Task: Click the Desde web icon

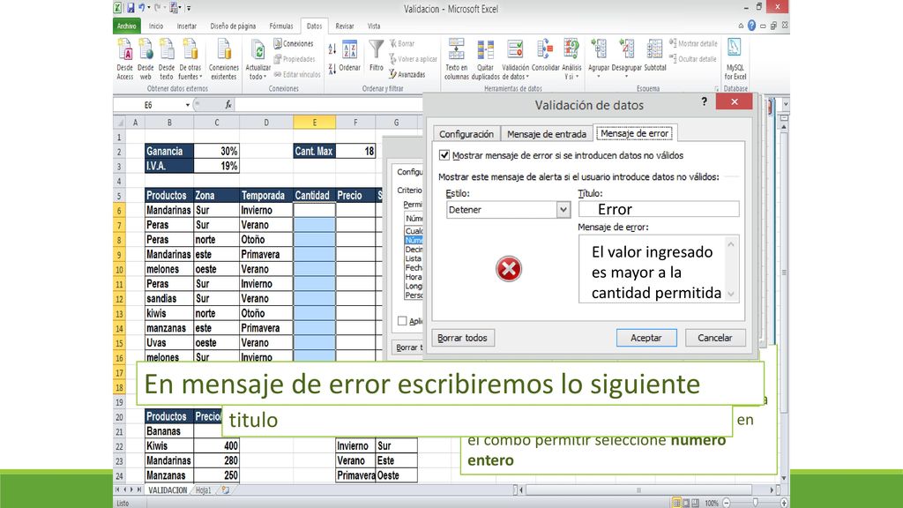Action: pyautogui.click(x=146, y=59)
